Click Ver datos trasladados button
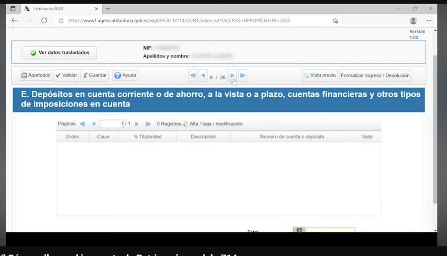Viewport: 447px width, 256px height. point(59,53)
